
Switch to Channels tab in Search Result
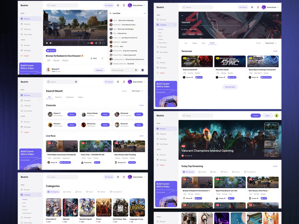(x=58, y=97)
